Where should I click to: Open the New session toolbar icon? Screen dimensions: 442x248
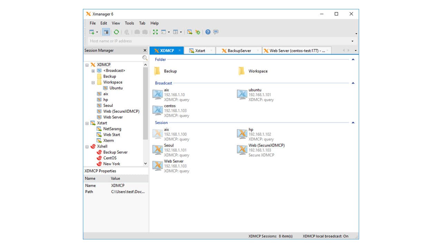pyautogui.click(x=90, y=32)
